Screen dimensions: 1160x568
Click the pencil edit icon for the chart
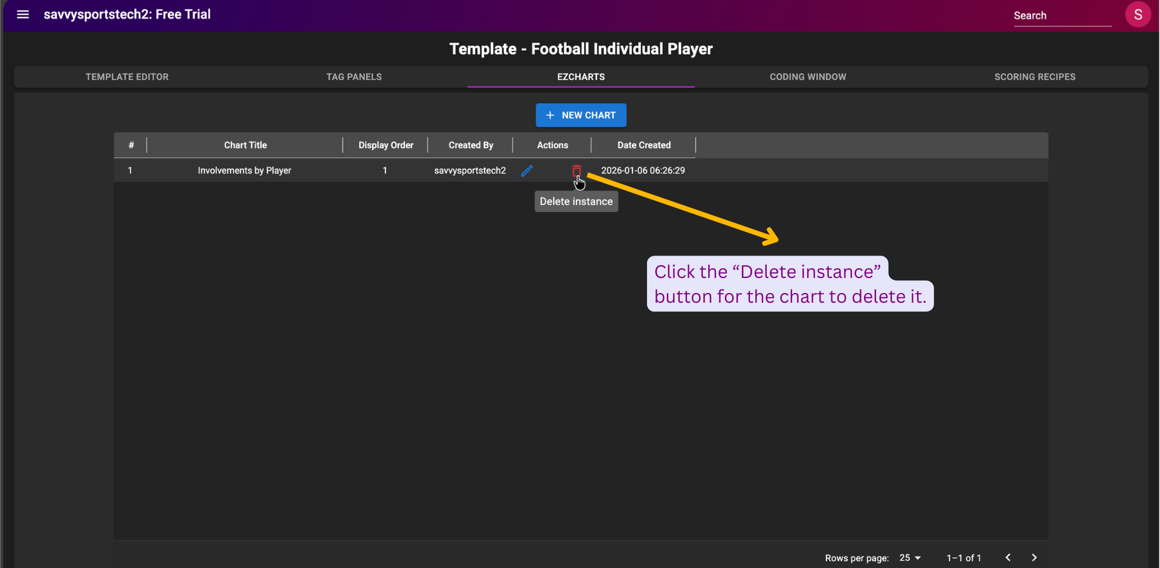(527, 171)
